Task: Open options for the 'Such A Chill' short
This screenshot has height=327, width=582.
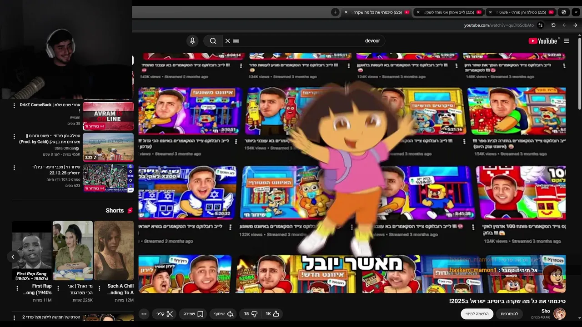Action: tap(99, 289)
